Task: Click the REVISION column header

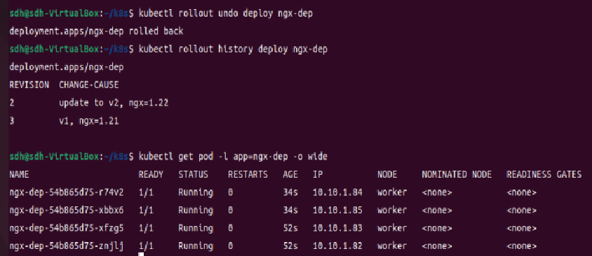Action: click(29, 85)
